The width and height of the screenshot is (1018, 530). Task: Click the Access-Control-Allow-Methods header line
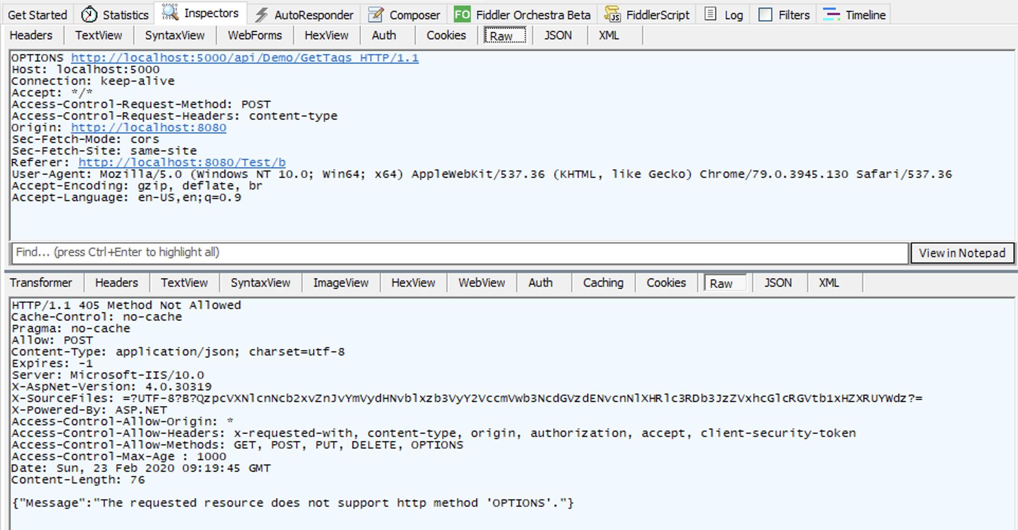(238, 445)
